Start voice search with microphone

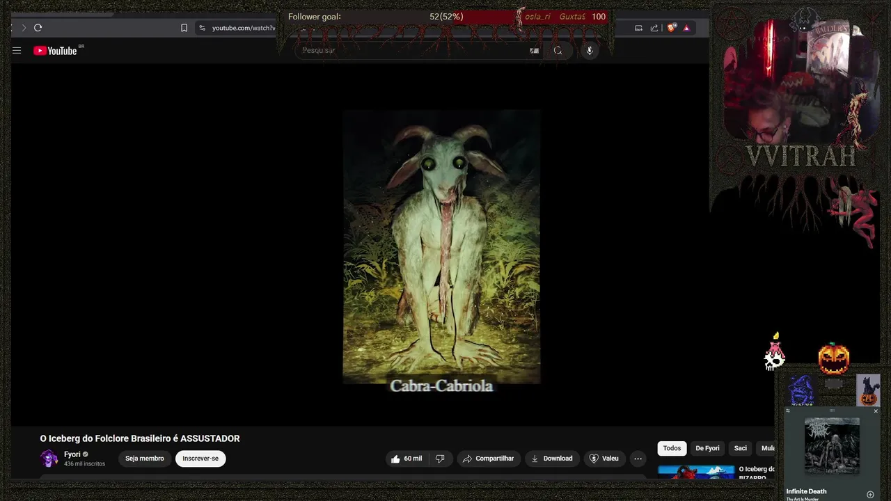[x=590, y=50]
